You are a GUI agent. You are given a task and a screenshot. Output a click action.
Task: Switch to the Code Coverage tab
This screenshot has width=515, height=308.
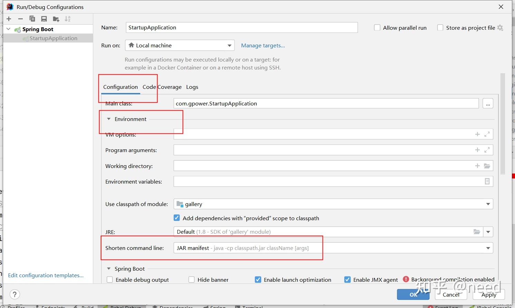[162, 87]
